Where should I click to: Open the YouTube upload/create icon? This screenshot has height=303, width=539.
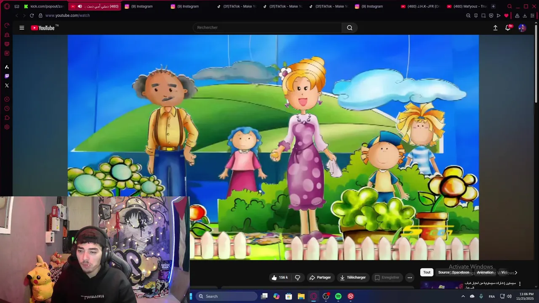495,28
